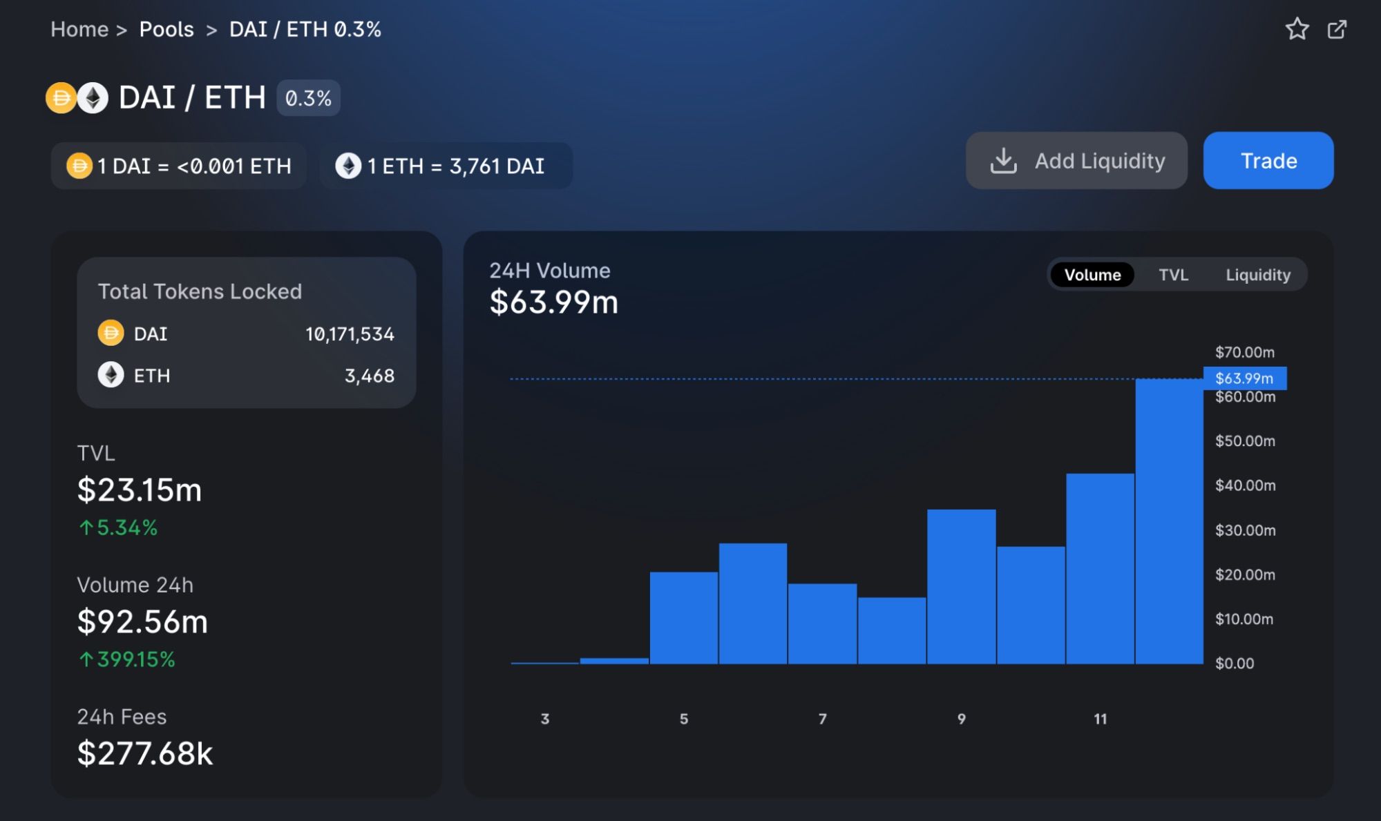Click DAI icon in Total Tokens Locked
1381x821 pixels.
click(111, 334)
